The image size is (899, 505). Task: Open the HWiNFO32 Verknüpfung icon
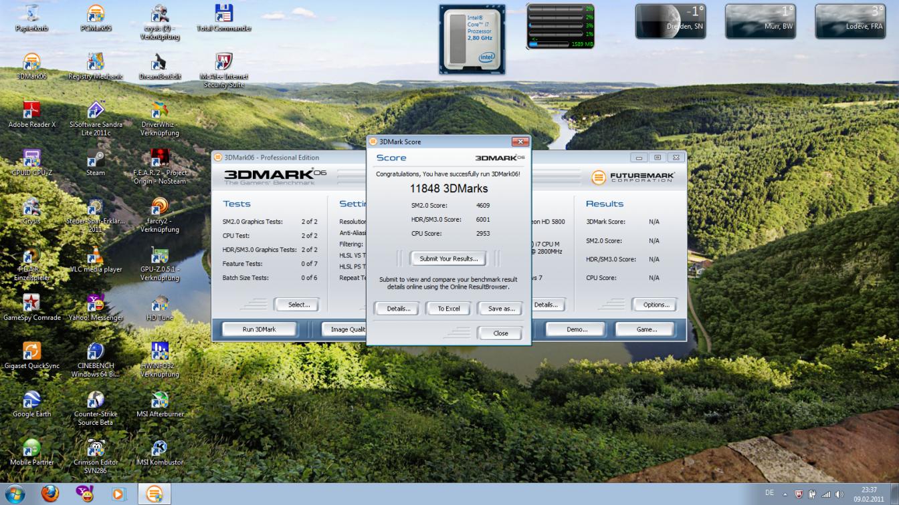point(159,359)
